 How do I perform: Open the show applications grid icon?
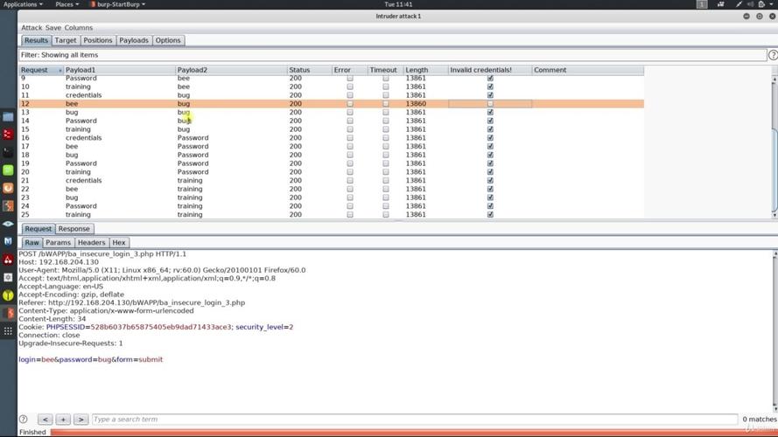pyautogui.click(x=8, y=331)
